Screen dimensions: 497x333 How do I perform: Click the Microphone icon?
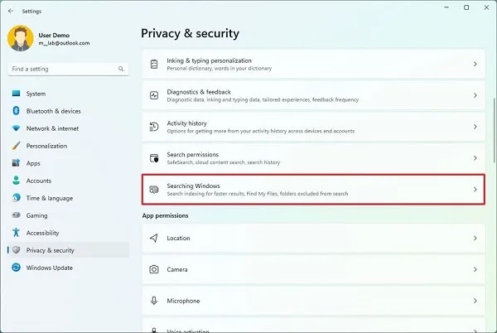click(x=154, y=301)
